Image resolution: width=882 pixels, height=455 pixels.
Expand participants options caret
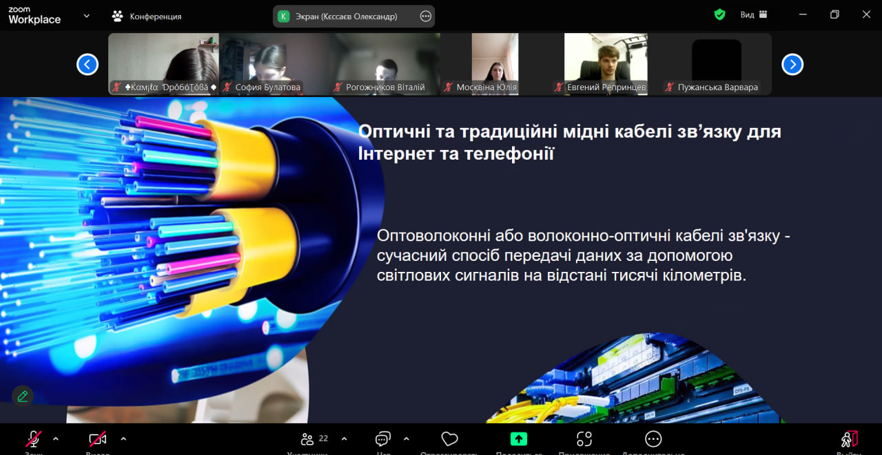click(344, 438)
